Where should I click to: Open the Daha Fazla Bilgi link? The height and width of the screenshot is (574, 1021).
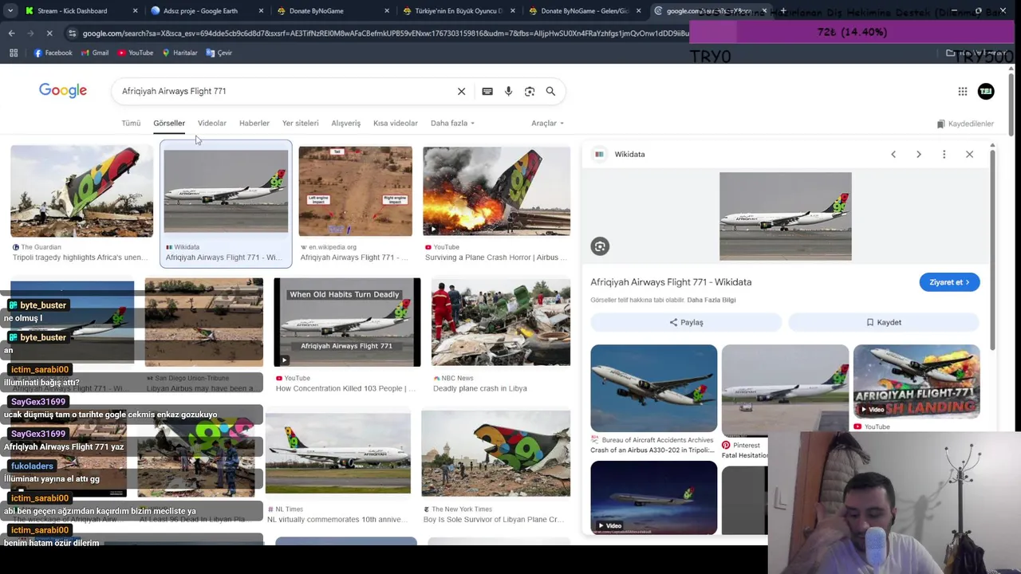point(712,300)
